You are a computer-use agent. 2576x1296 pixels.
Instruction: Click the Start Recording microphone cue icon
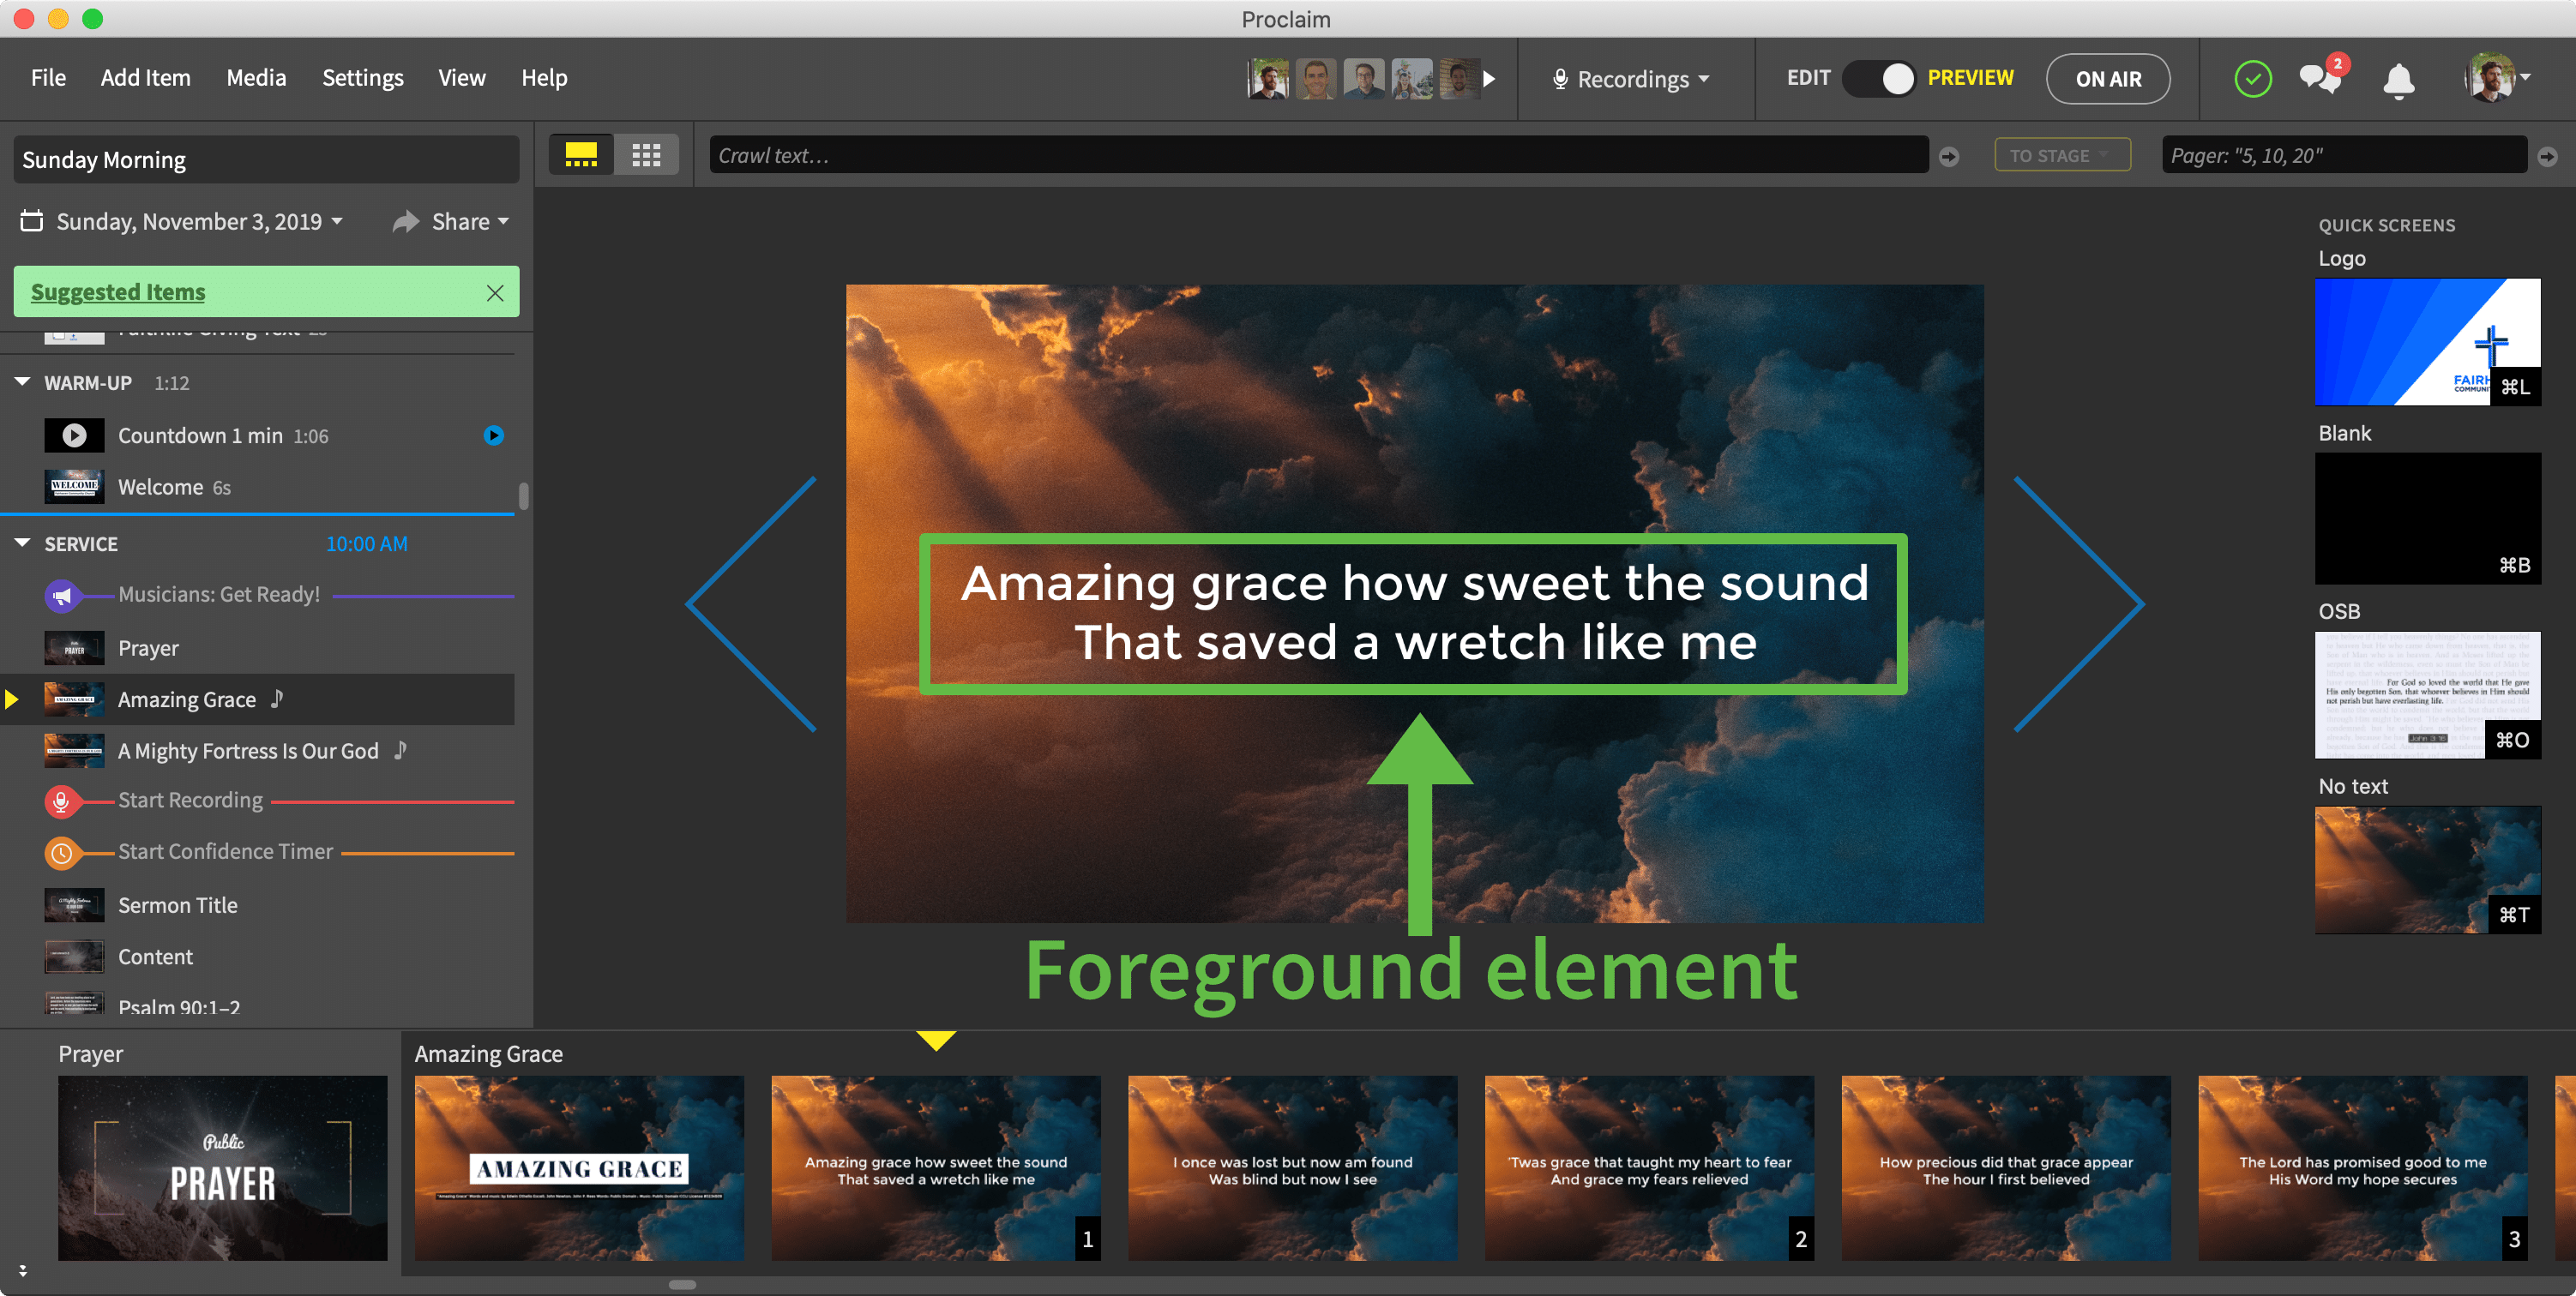(x=61, y=801)
